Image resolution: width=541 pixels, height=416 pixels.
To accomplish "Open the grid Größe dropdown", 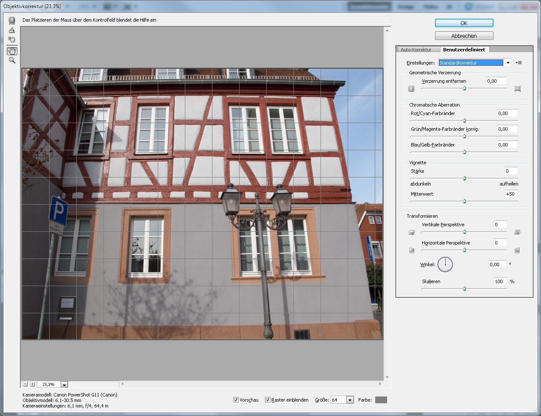I will [350, 400].
